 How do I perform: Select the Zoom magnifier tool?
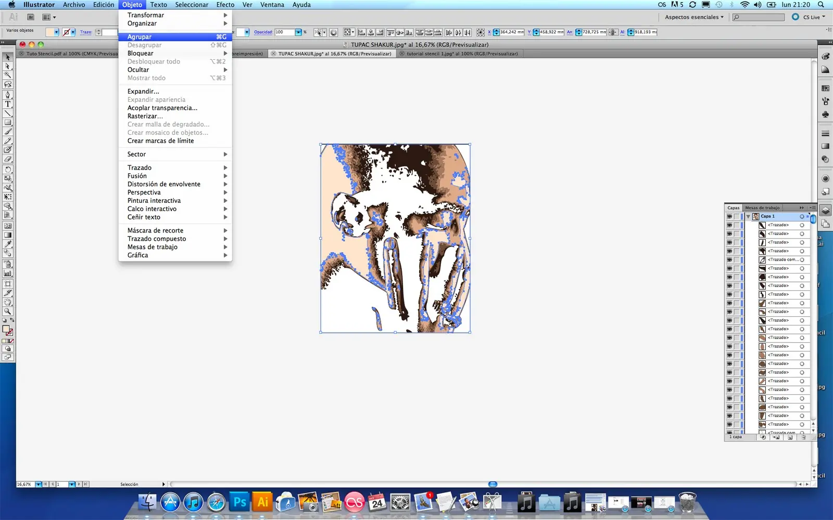pos(8,311)
